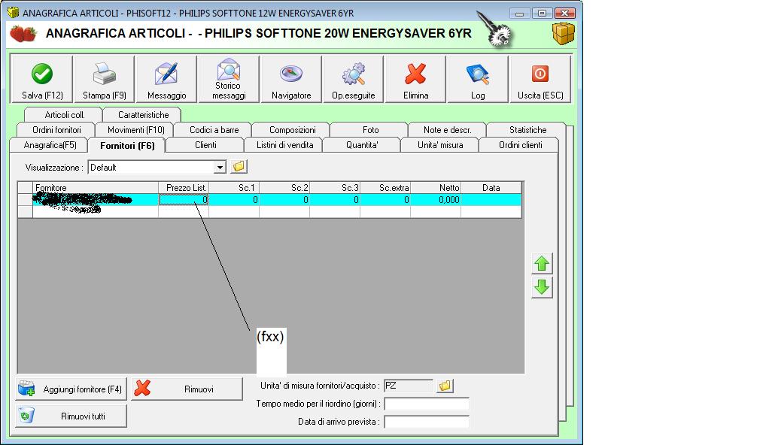
Task: Click the Sc.extra column header
Action: [x=385, y=188]
